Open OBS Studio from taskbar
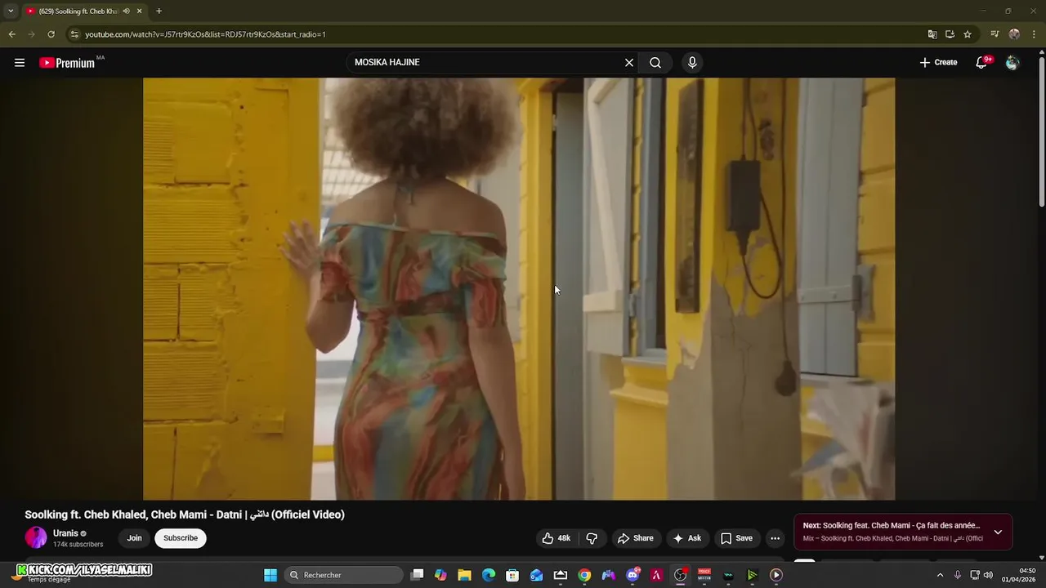The height and width of the screenshot is (588, 1046). [680, 575]
